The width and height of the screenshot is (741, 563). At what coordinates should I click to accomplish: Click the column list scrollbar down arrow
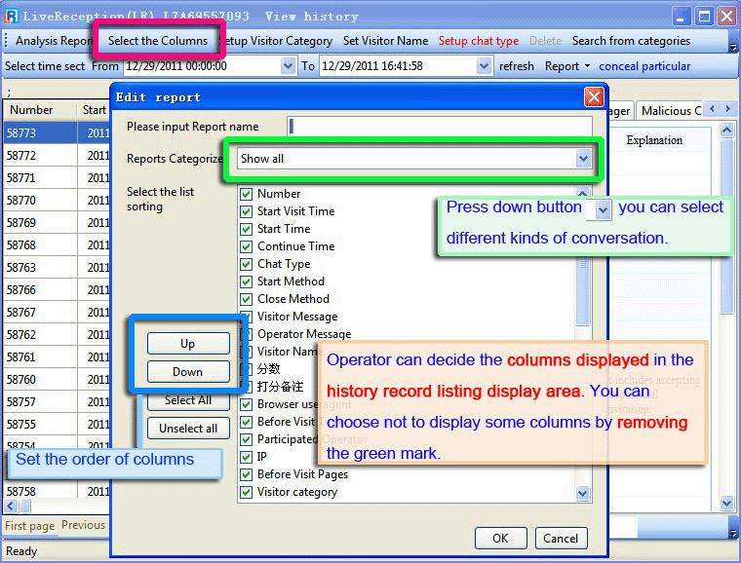pyautogui.click(x=583, y=494)
